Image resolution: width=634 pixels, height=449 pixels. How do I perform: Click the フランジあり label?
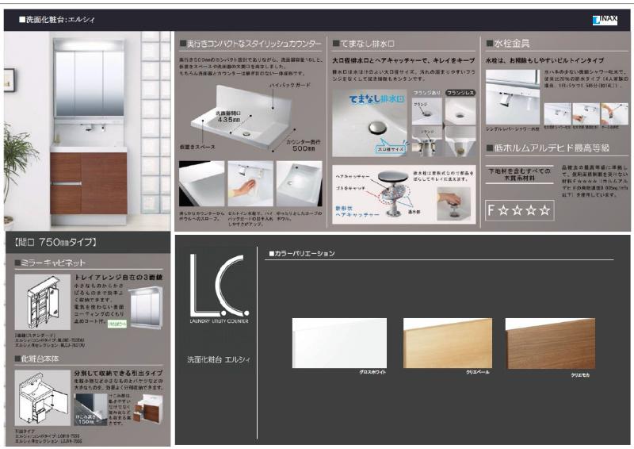coord(426,92)
